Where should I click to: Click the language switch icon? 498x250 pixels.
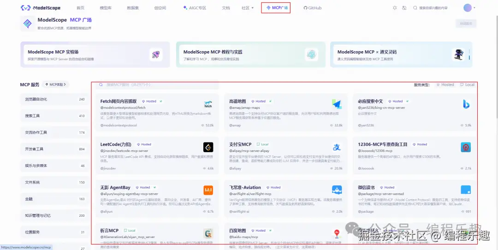point(404,8)
